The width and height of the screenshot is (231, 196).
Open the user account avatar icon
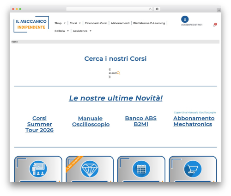click(x=185, y=19)
